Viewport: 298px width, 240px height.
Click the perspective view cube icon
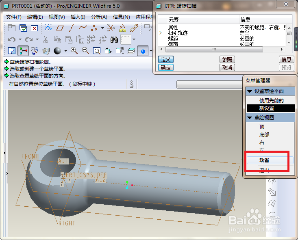[x=46, y=51]
